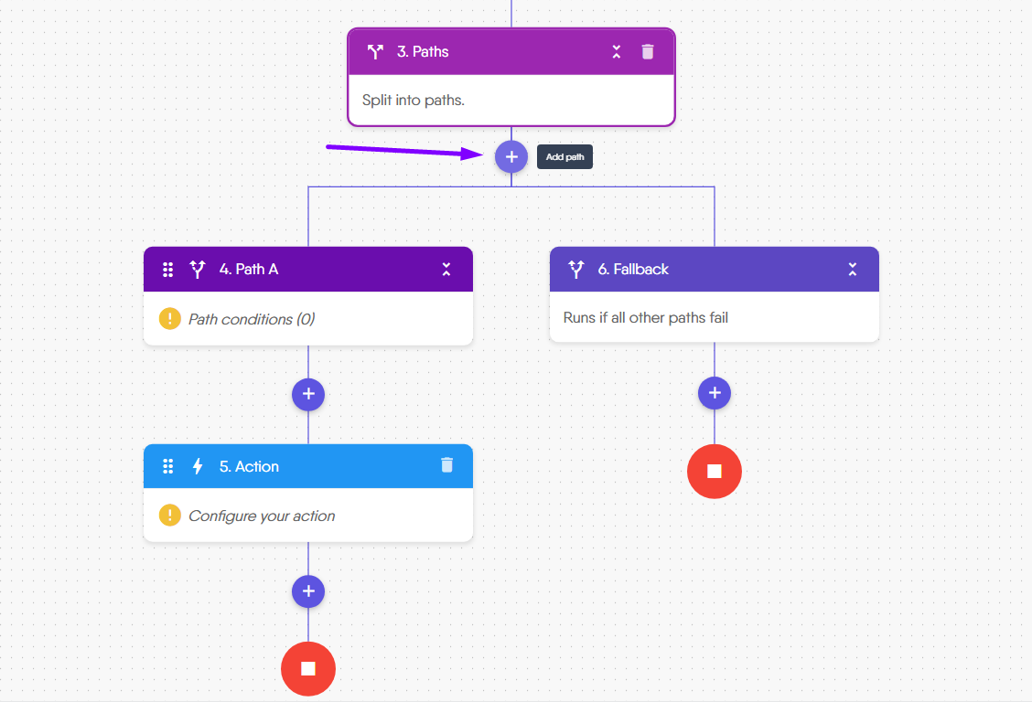
Task: Delete the Action step with trash icon
Action: (446, 465)
